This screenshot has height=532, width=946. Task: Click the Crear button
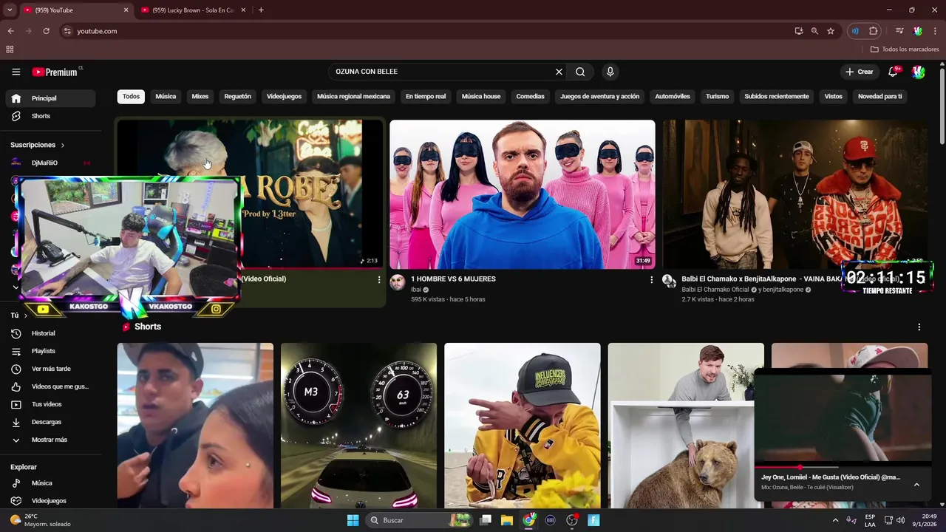tap(860, 72)
